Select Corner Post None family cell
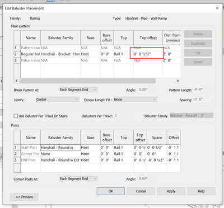224x208 pixels. tap(60, 154)
